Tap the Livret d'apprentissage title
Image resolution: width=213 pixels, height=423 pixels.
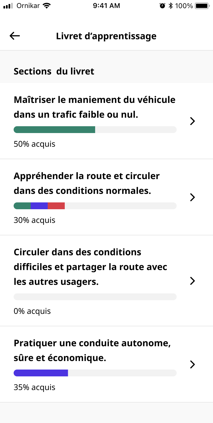[106, 36]
